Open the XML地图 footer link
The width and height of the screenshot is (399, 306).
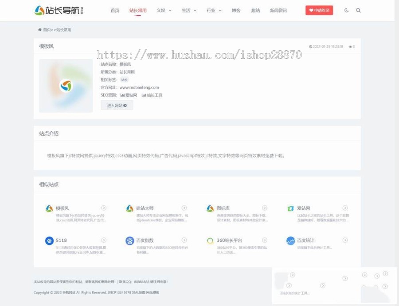[x=138, y=293]
